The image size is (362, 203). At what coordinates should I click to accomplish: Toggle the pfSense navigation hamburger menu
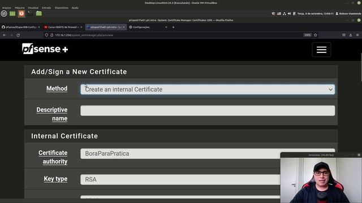[321, 50]
